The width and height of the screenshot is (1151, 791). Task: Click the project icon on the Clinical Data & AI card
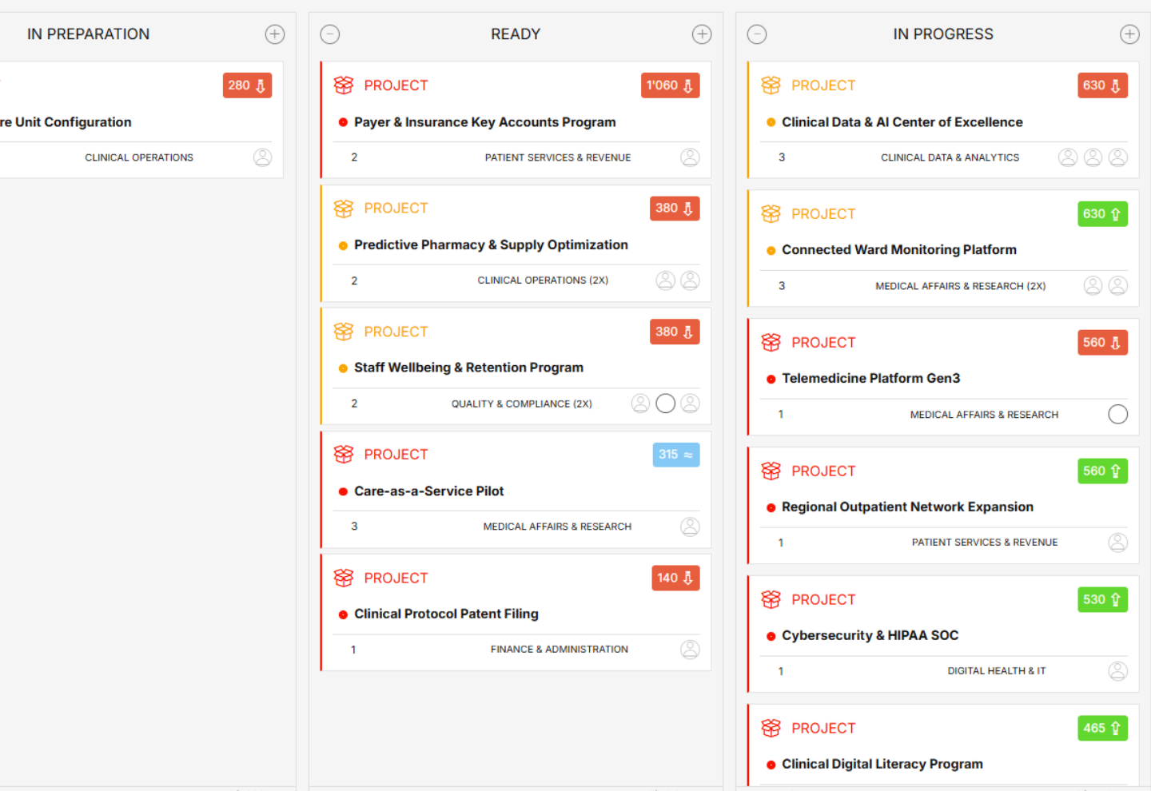pyautogui.click(x=771, y=85)
